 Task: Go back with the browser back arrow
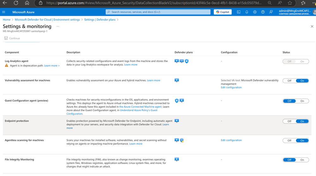pos(5,3)
